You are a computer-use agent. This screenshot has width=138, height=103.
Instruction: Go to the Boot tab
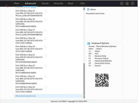(70, 3)
